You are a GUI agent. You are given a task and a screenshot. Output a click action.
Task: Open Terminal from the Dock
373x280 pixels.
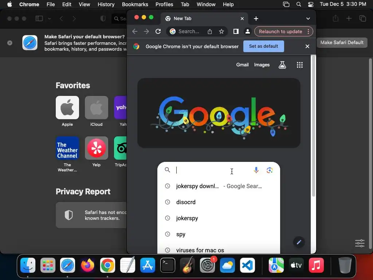click(168, 265)
